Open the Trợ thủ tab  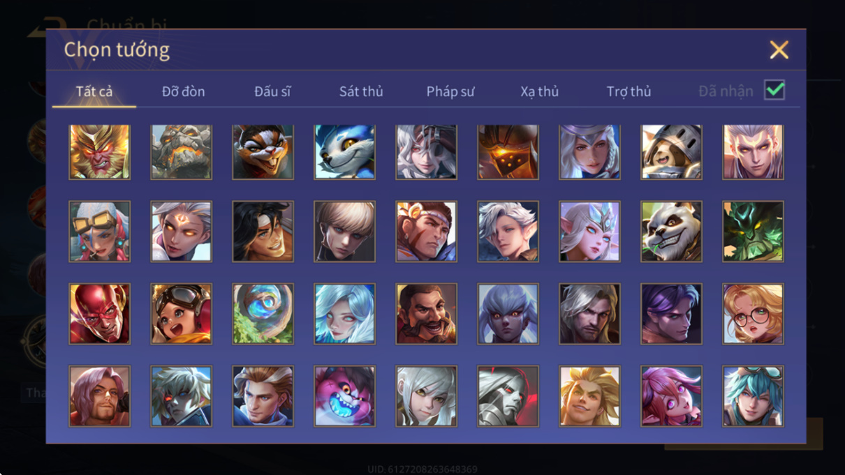(629, 91)
